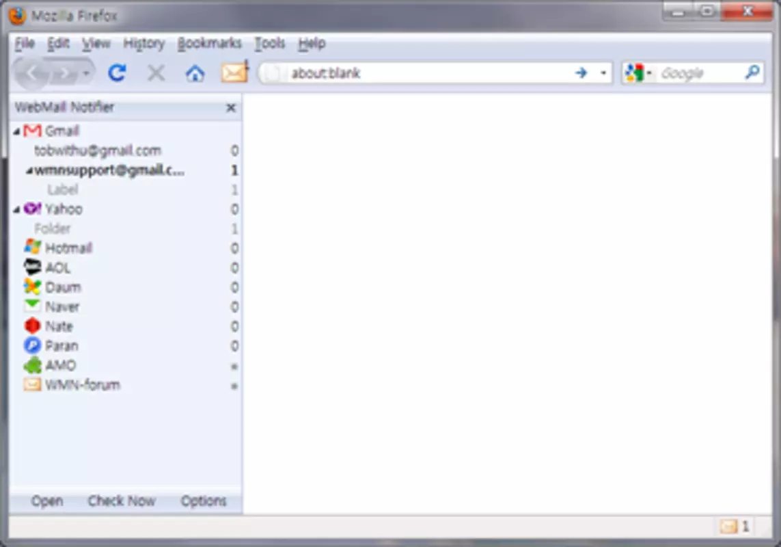Click the Reload page icon
The height and width of the screenshot is (547, 781).
pyautogui.click(x=117, y=73)
